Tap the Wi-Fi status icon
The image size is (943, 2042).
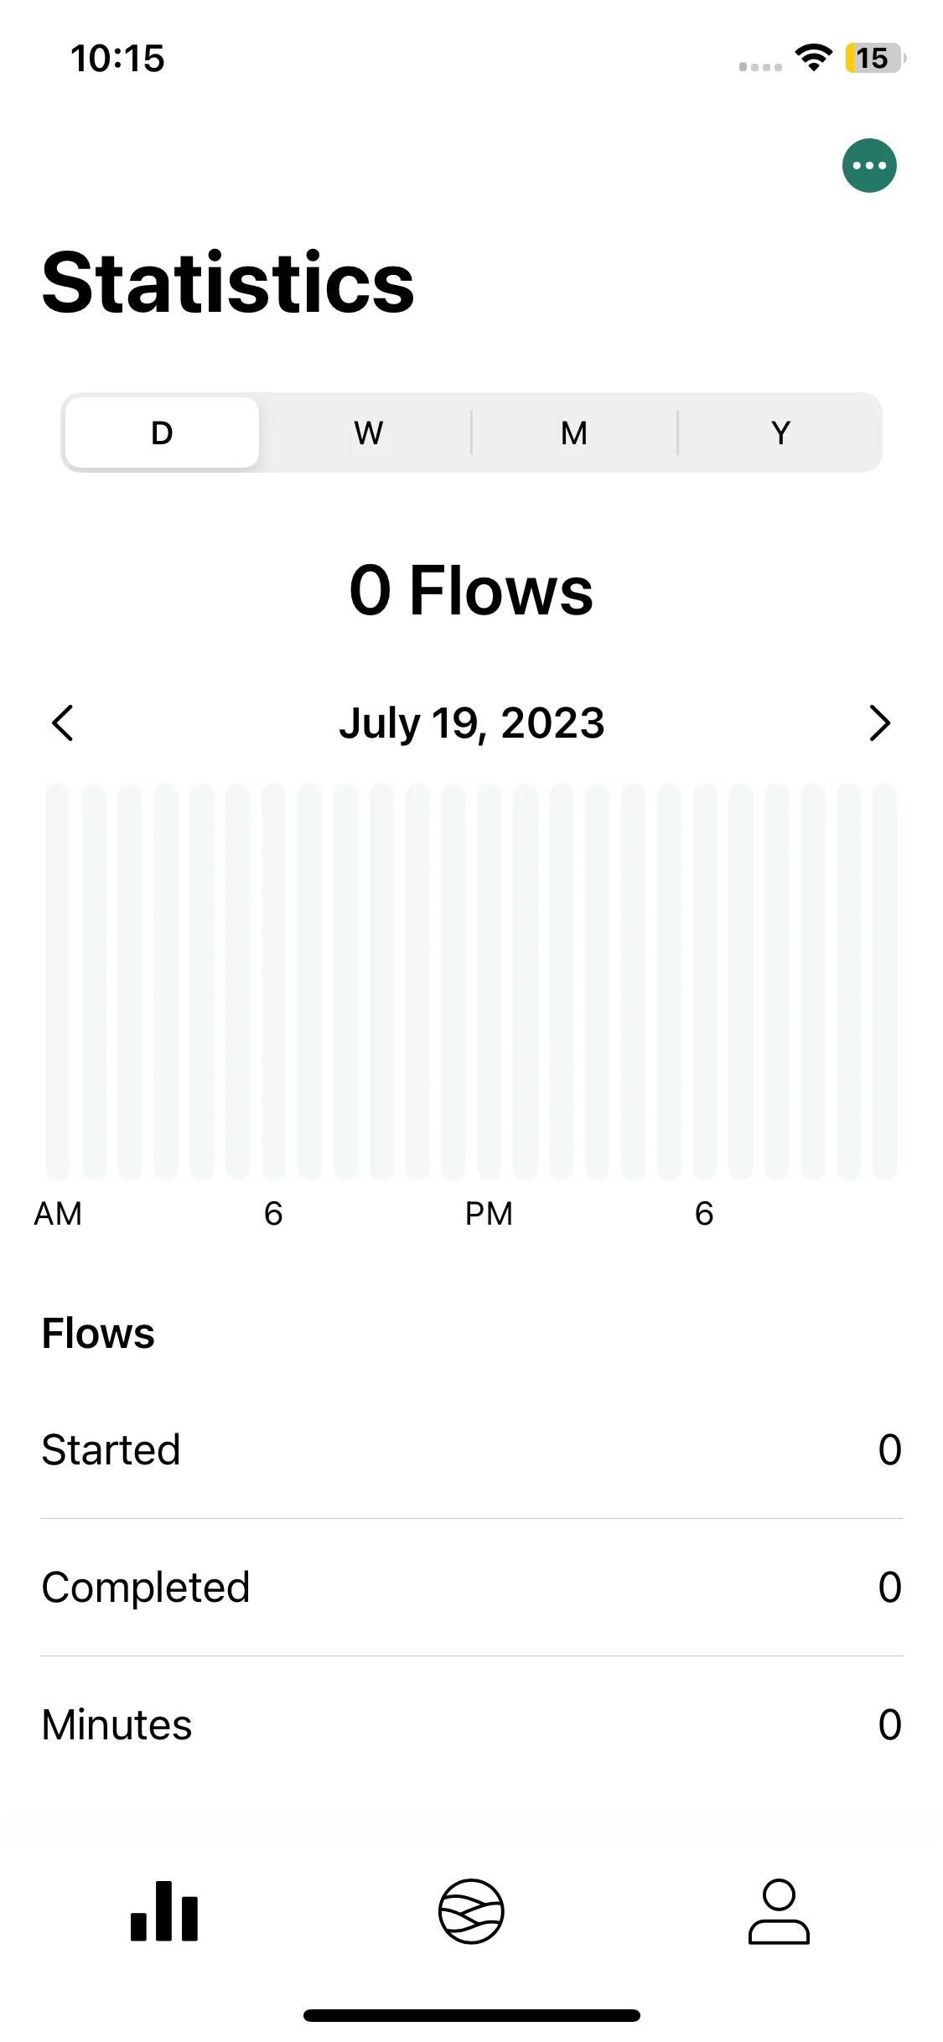[x=813, y=58]
